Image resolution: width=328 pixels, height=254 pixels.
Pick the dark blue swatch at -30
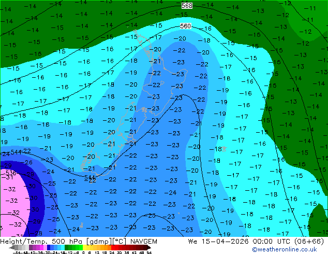[49, 247]
